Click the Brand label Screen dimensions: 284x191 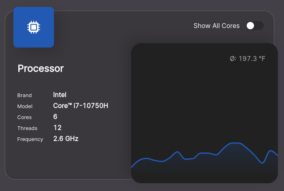tap(24, 95)
